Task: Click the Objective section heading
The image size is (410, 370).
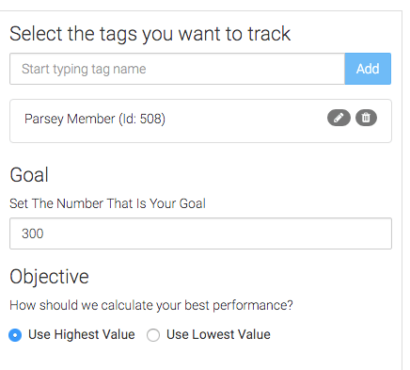Action: (x=49, y=277)
